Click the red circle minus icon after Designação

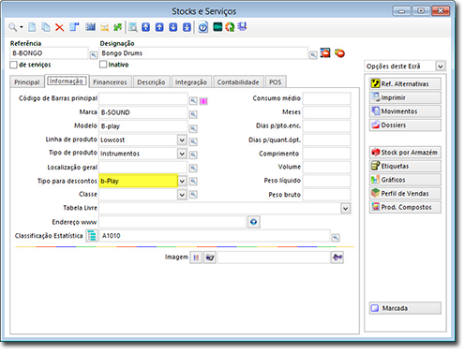[339, 53]
